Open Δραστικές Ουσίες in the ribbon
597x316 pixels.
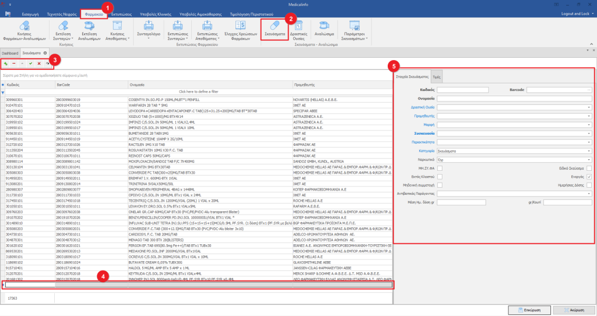pyautogui.click(x=298, y=26)
